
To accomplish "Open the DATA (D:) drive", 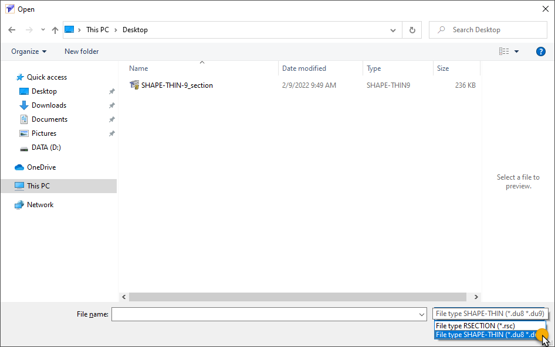I will 43,147.
